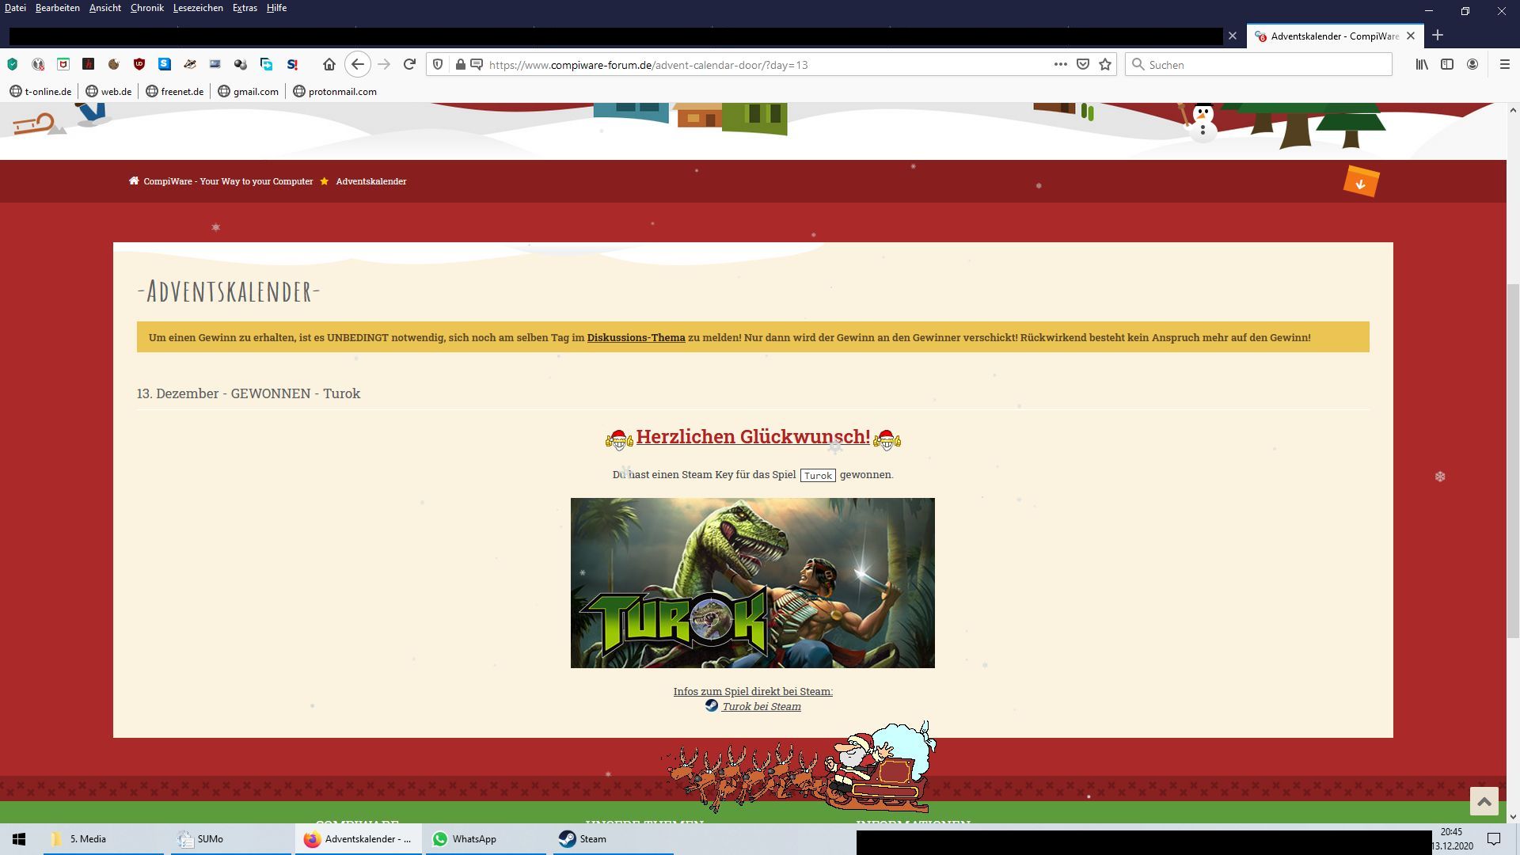Close the Adventskalender tab
The width and height of the screenshot is (1520, 855).
click(x=1411, y=36)
